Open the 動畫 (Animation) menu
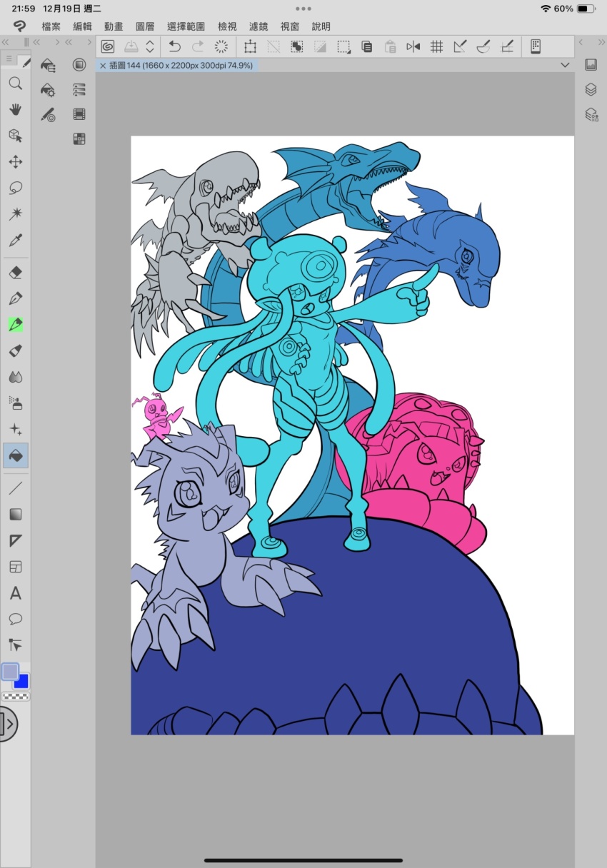This screenshot has width=607, height=868. point(114,26)
